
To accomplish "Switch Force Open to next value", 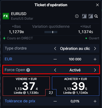I will coord(95,70).
